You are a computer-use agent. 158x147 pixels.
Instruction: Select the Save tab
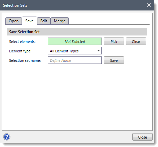pos(29,21)
